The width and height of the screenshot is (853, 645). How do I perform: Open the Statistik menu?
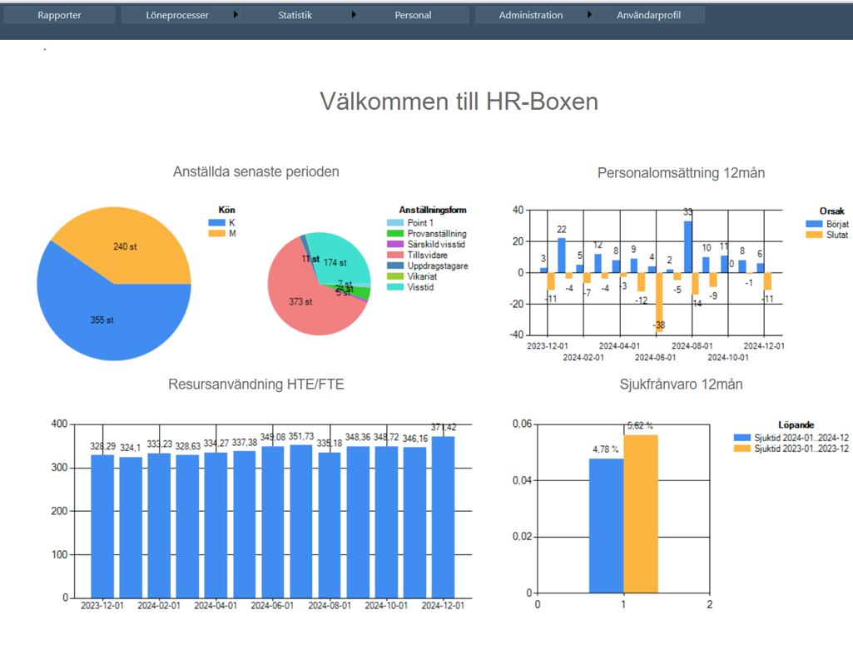[x=295, y=15]
